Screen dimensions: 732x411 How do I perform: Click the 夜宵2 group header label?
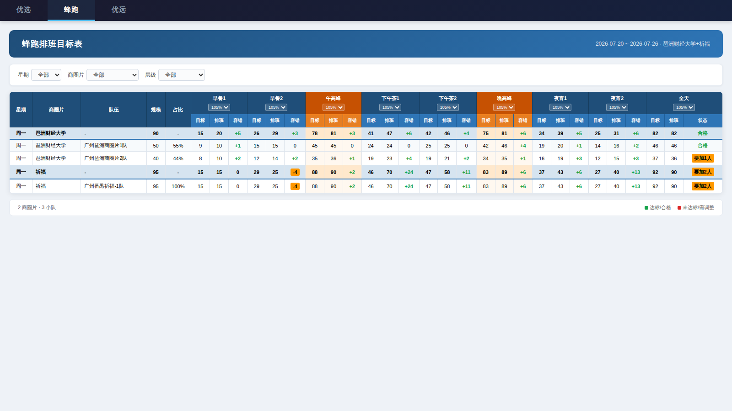coord(617,98)
